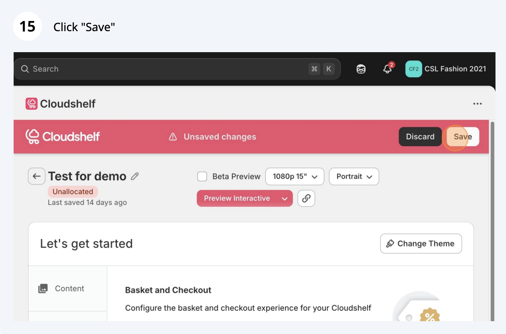This screenshot has height=334, width=506.
Task: Enable the Beta Preview checkbox
Action: 202,176
